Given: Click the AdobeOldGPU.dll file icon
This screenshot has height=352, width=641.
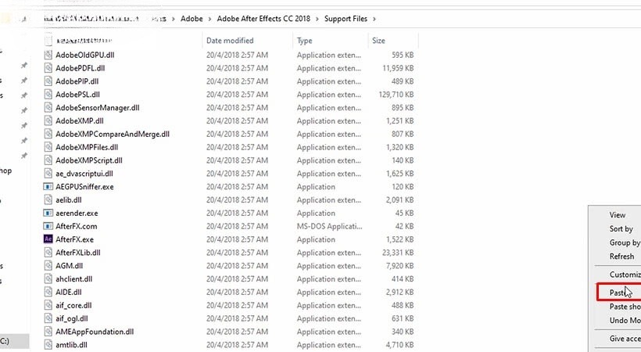Looking at the screenshot, I should (48, 55).
